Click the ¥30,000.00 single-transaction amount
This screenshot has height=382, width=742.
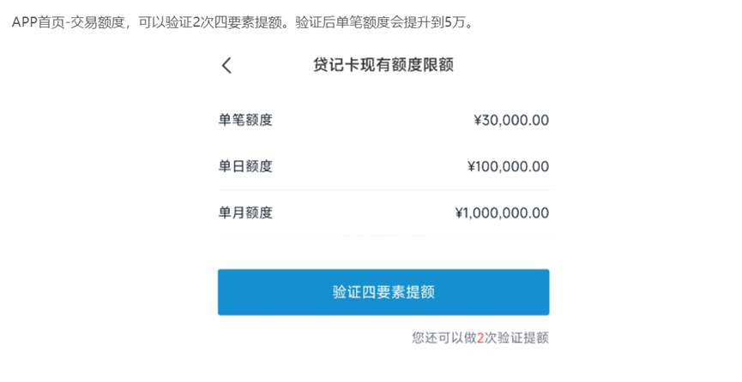(x=511, y=120)
